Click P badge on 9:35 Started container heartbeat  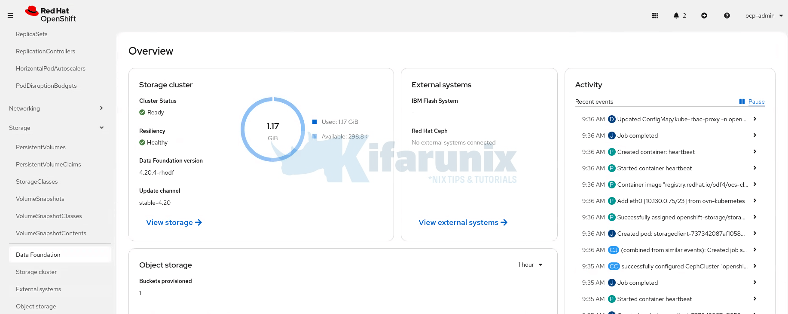612,299
